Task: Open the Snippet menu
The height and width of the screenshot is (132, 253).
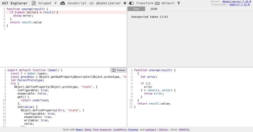Action: [x=45, y=3]
